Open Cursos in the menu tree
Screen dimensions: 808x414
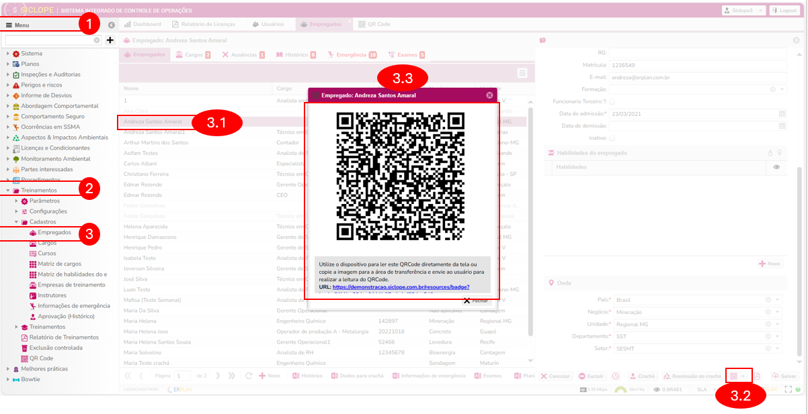pyautogui.click(x=47, y=254)
